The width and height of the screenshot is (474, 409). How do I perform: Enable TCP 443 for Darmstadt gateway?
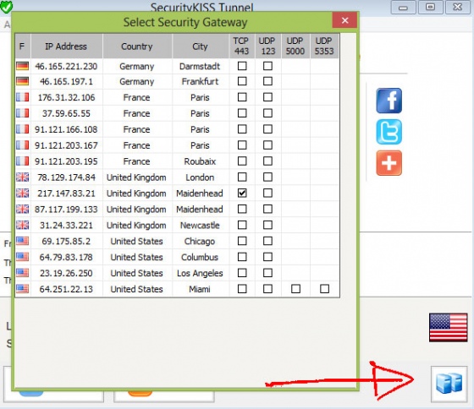[x=242, y=66]
